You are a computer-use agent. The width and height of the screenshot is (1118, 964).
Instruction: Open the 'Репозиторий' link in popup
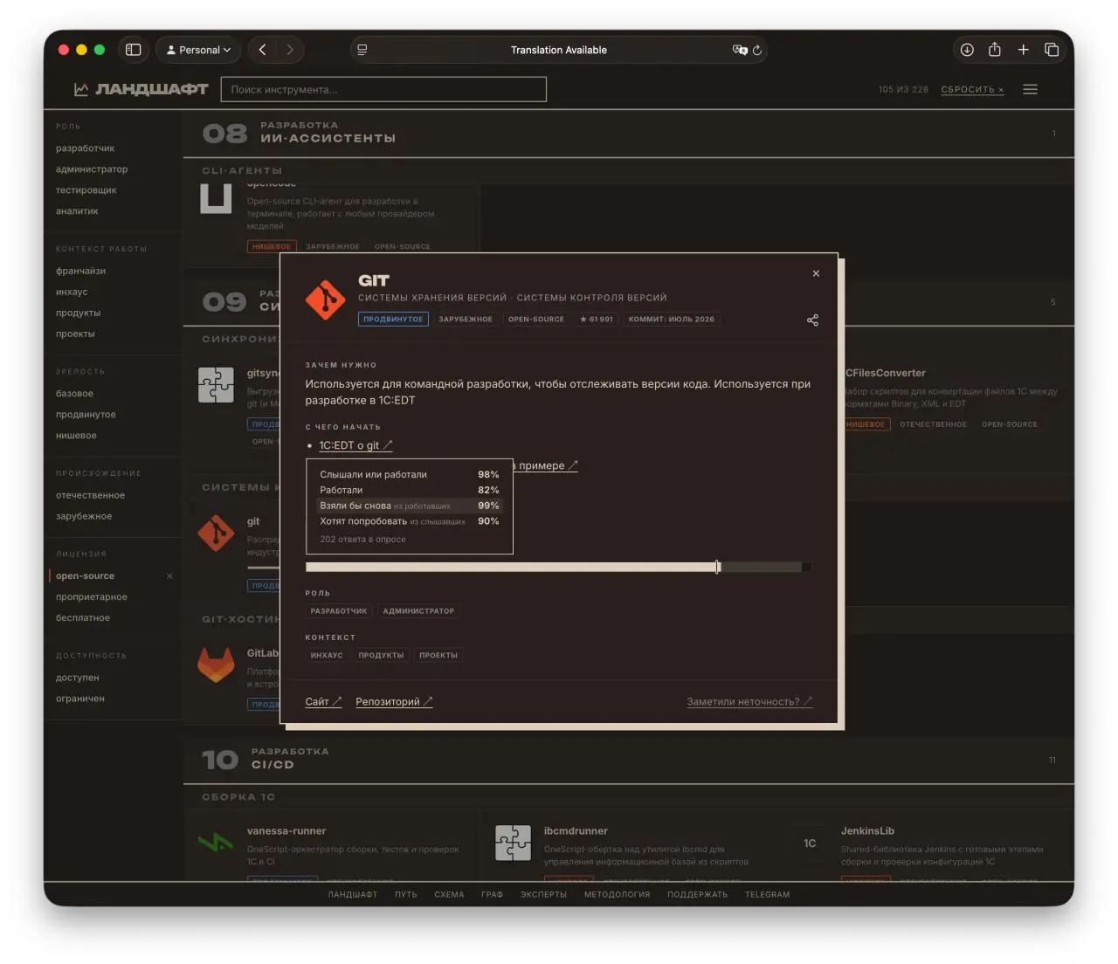[x=394, y=701]
